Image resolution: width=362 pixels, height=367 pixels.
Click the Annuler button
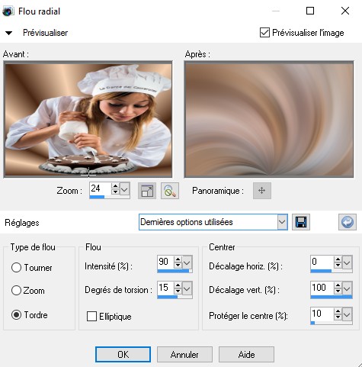pos(184,354)
